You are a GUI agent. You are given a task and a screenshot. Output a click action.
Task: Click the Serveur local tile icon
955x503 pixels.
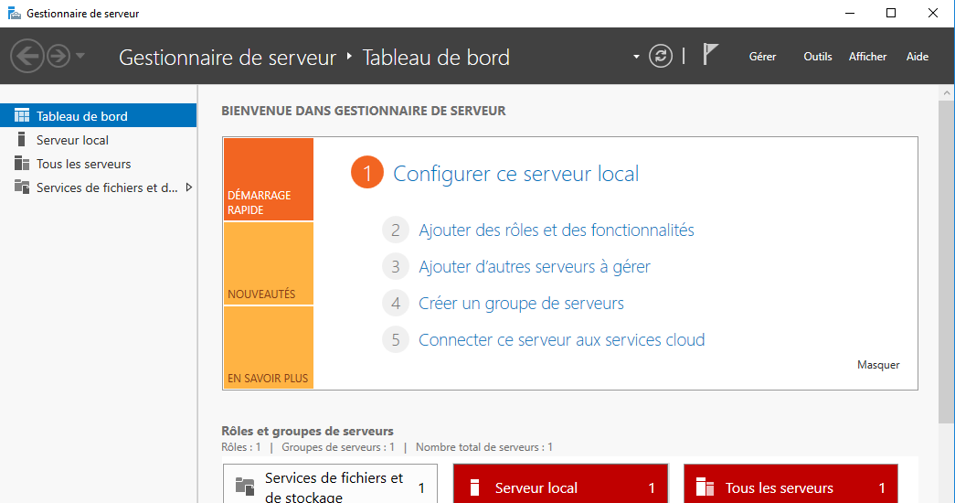tap(474, 487)
